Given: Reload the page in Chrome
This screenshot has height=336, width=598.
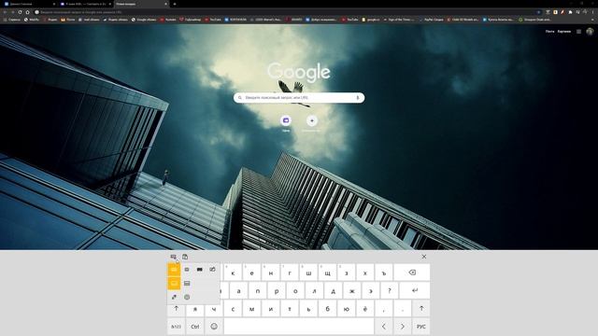Looking at the screenshot, I should (x=21, y=12).
